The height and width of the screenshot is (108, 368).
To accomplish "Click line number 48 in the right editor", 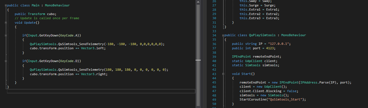I will coord(215,95).
